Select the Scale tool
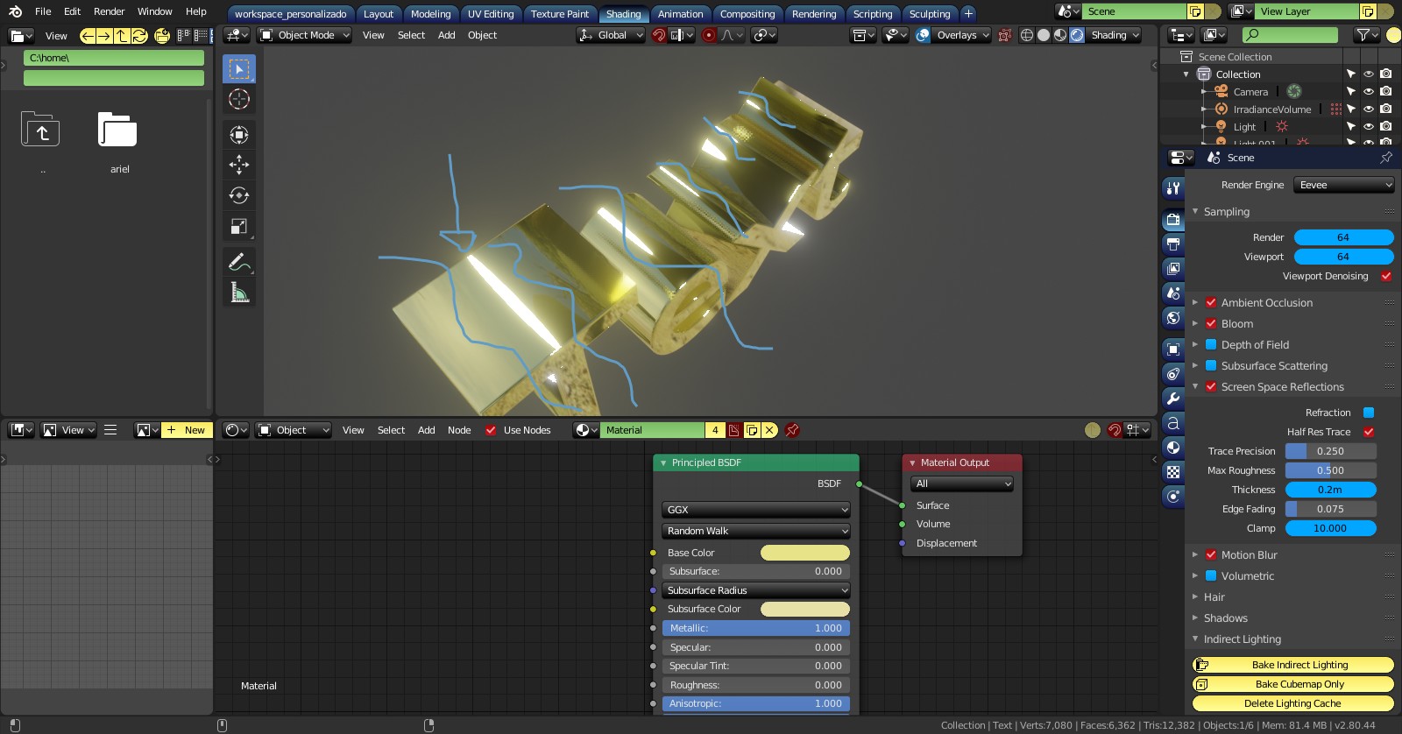This screenshot has height=734, width=1402. click(x=239, y=227)
